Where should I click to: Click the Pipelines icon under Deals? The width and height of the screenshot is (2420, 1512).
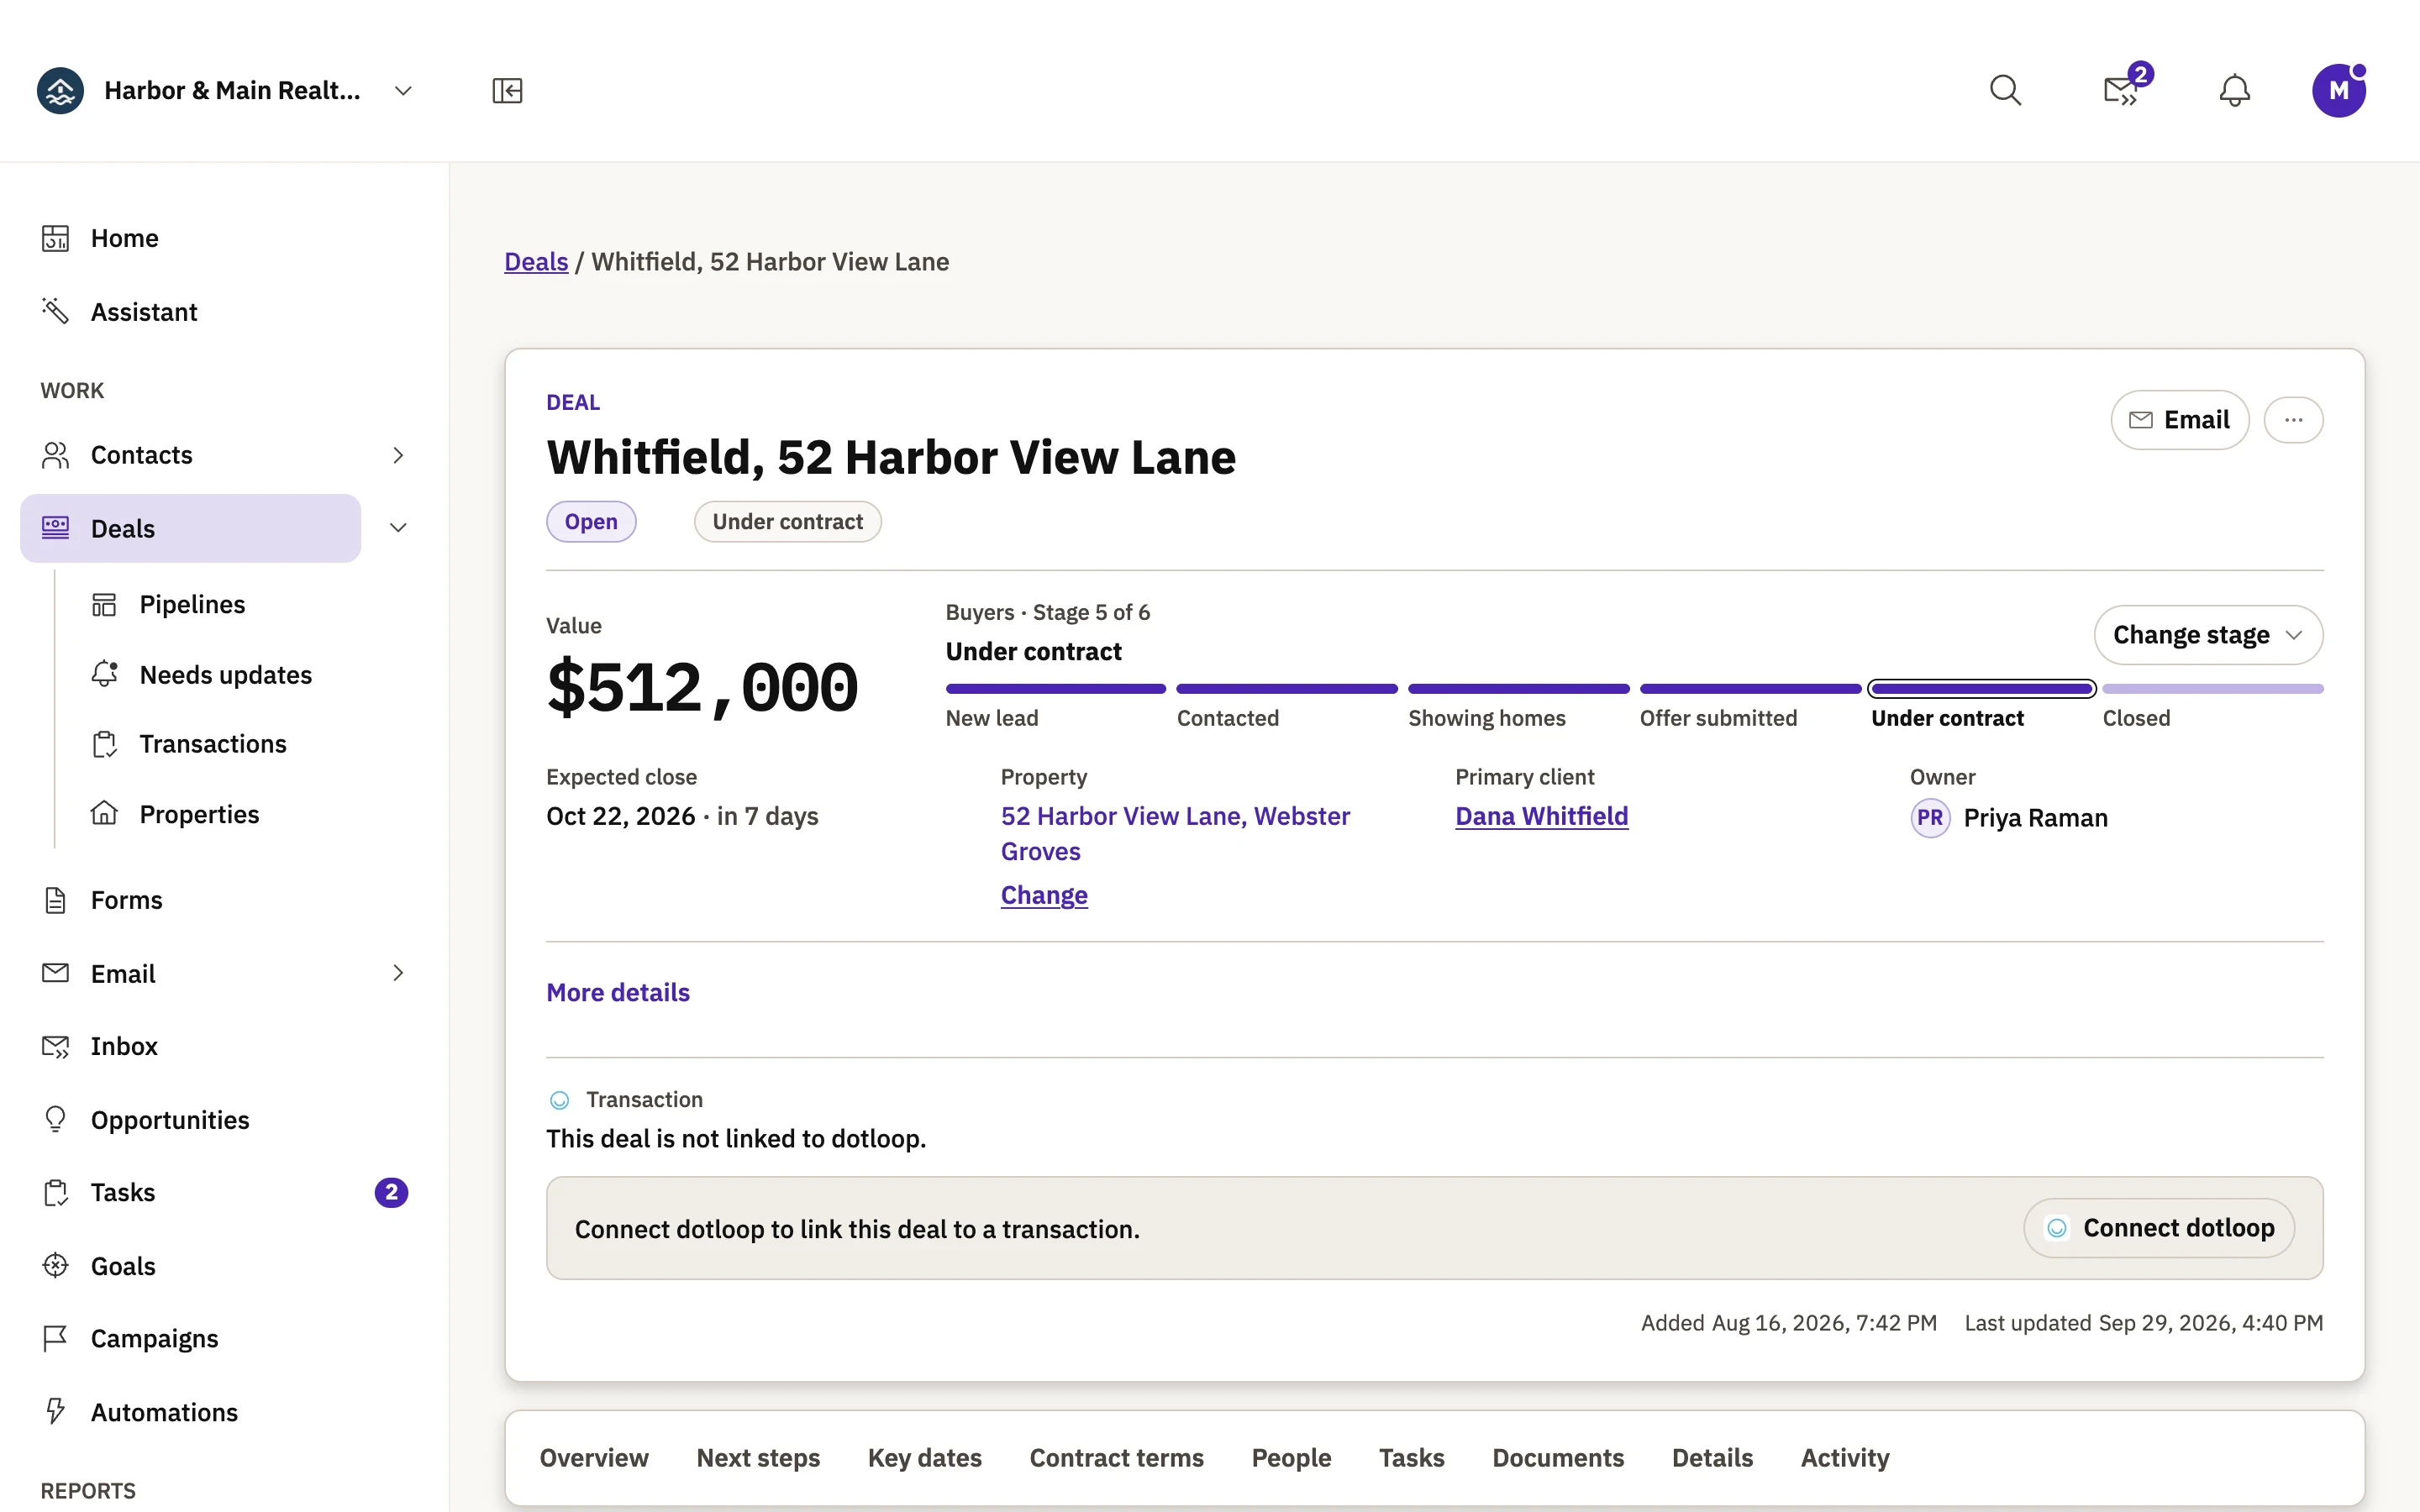coord(104,604)
